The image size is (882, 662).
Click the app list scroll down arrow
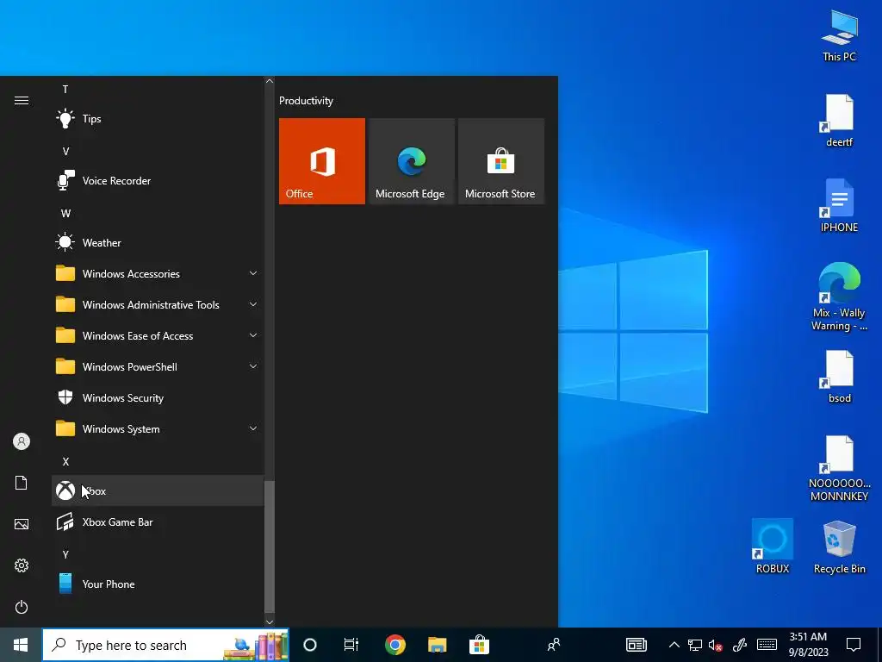(270, 622)
